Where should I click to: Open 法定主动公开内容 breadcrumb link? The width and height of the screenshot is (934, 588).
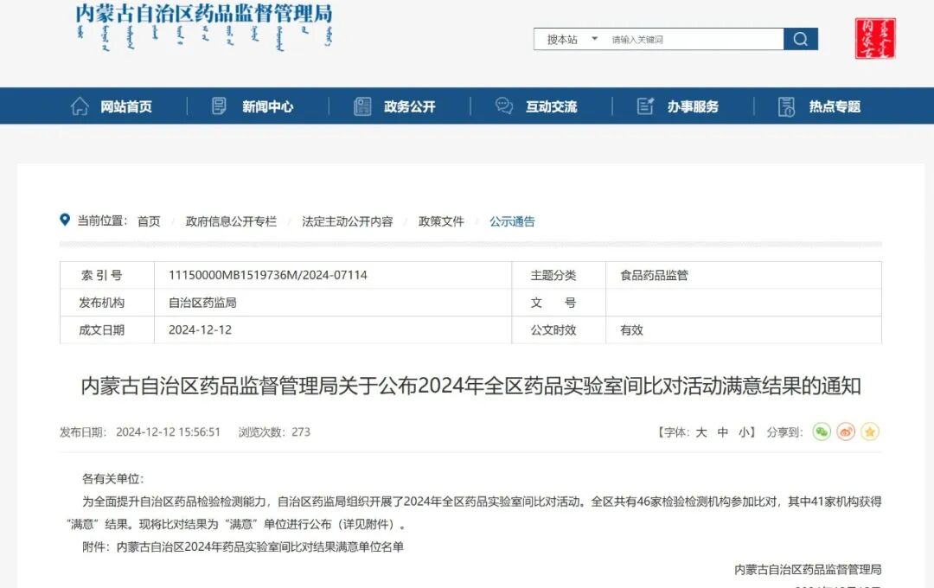[x=348, y=221]
